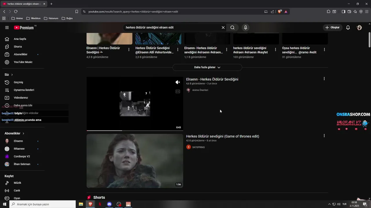The height and width of the screenshot is (208, 371).
Task: Expand the Siz section
Action: click(9, 75)
